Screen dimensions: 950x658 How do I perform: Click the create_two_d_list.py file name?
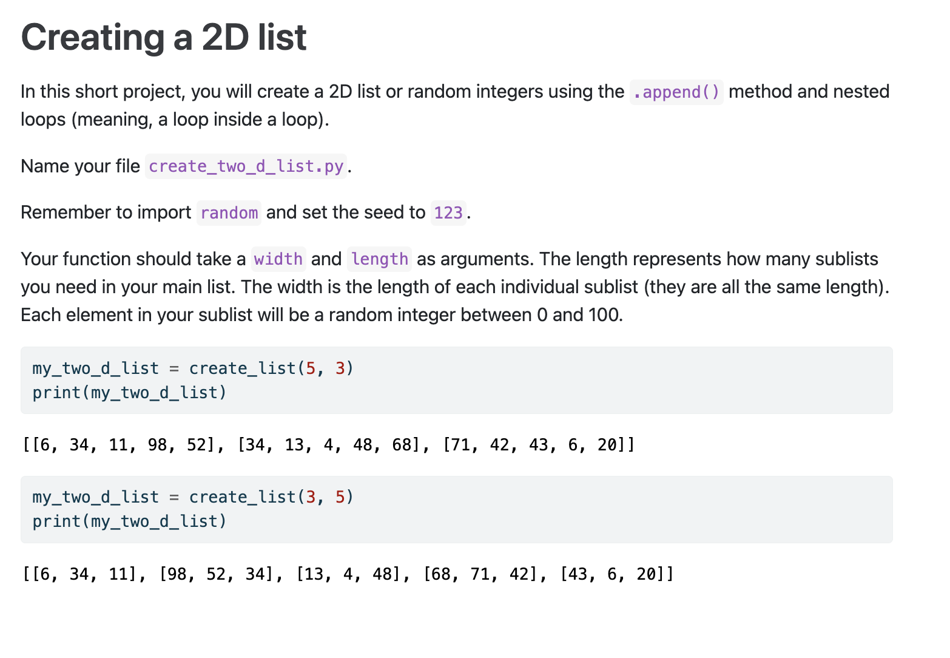point(246,166)
